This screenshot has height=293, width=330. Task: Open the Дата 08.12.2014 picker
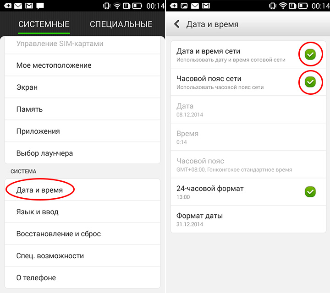pos(248,109)
